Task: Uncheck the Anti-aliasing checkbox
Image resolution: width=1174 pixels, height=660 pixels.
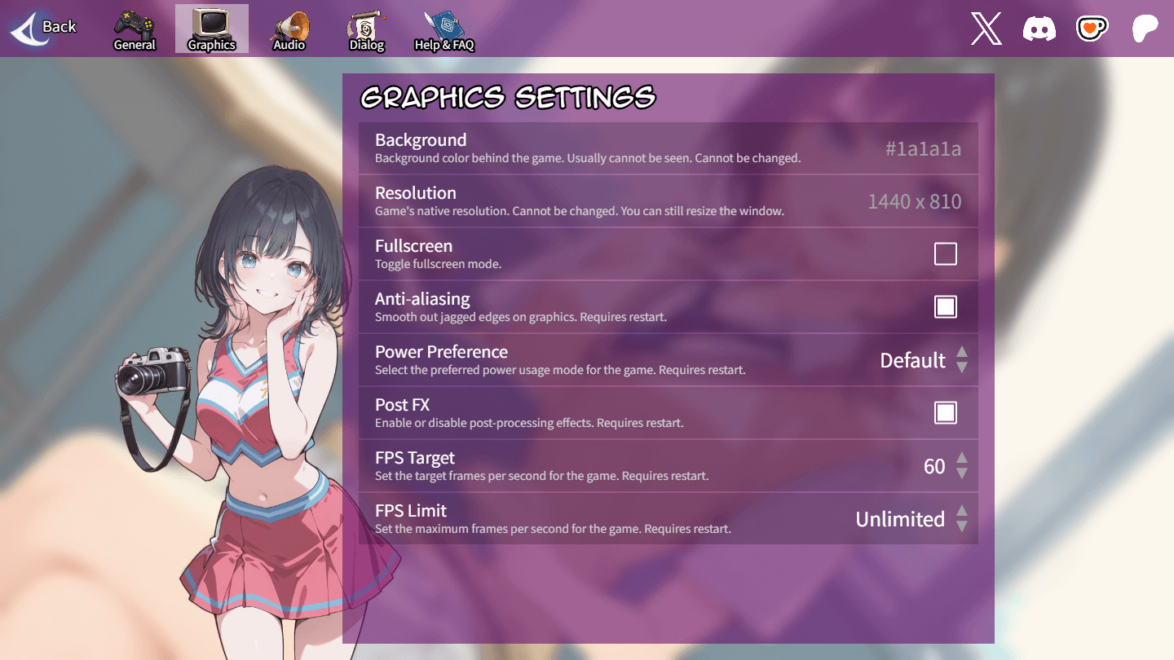Action: [x=946, y=307]
